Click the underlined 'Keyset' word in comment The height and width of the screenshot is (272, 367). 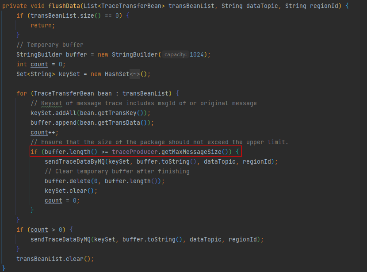pyautogui.click(x=52, y=103)
